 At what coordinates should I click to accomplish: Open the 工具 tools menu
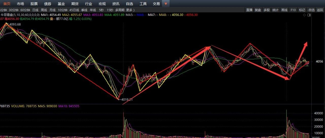point(143,4)
